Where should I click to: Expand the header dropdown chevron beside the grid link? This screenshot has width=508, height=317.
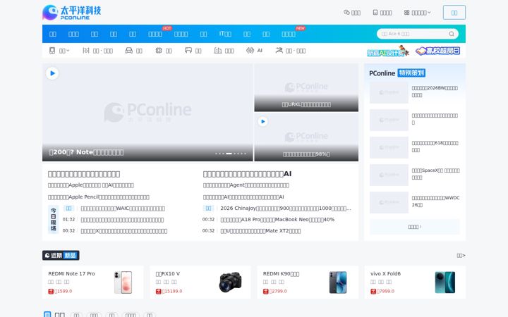pos(429,12)
